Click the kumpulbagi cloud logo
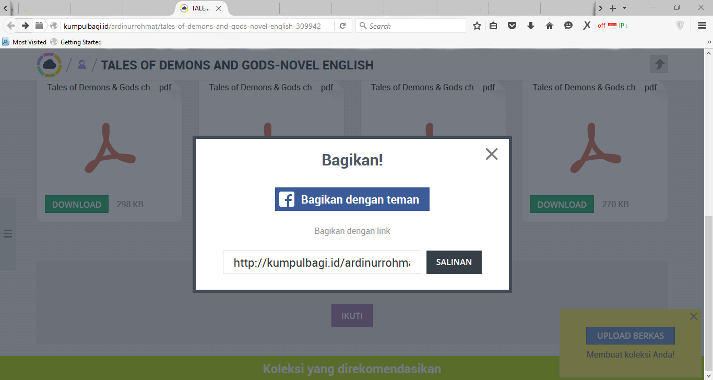 coord(49,65)
